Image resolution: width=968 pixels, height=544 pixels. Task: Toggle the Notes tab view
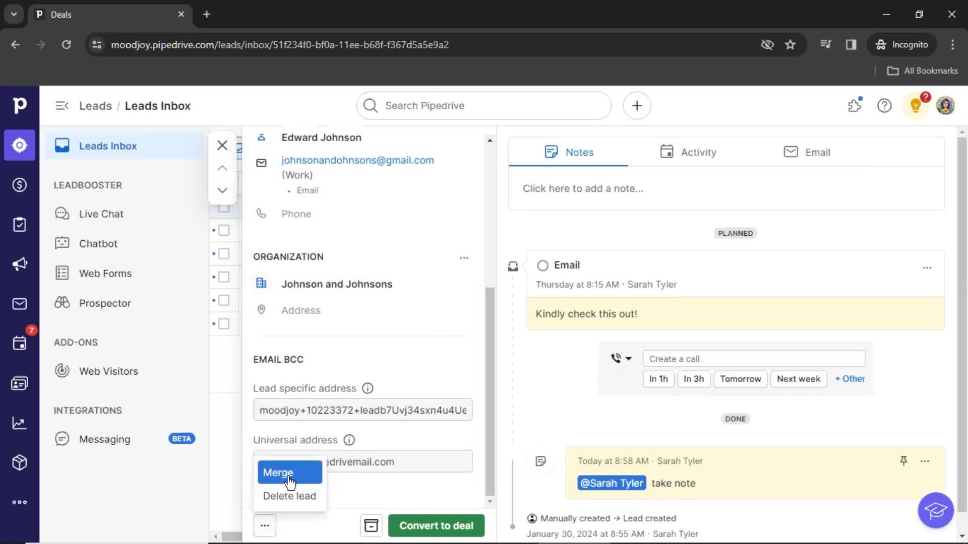tap(568, 152)
